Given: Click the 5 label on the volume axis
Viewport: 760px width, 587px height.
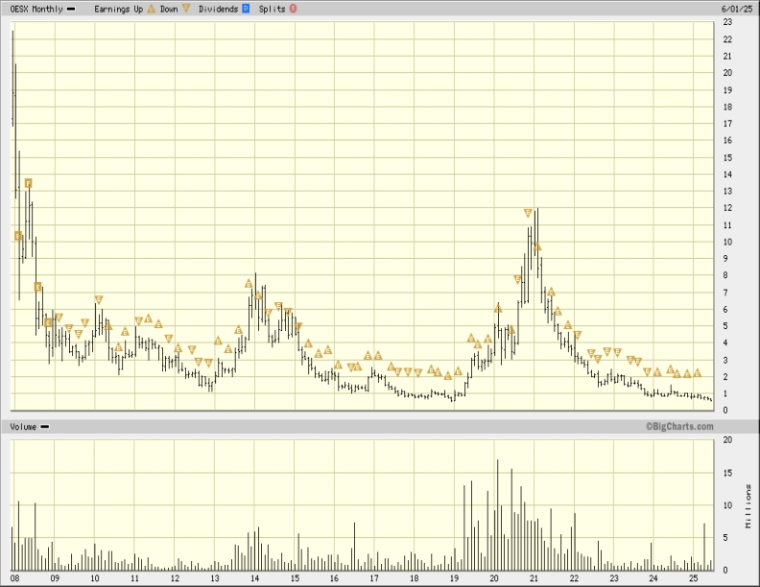Looking at the screenshot, I should (725, 537).
